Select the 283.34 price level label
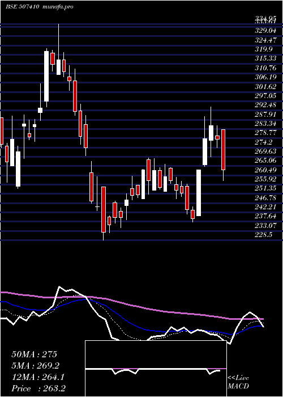This screenshot has height=397, width=283. [x=265, y=123]
